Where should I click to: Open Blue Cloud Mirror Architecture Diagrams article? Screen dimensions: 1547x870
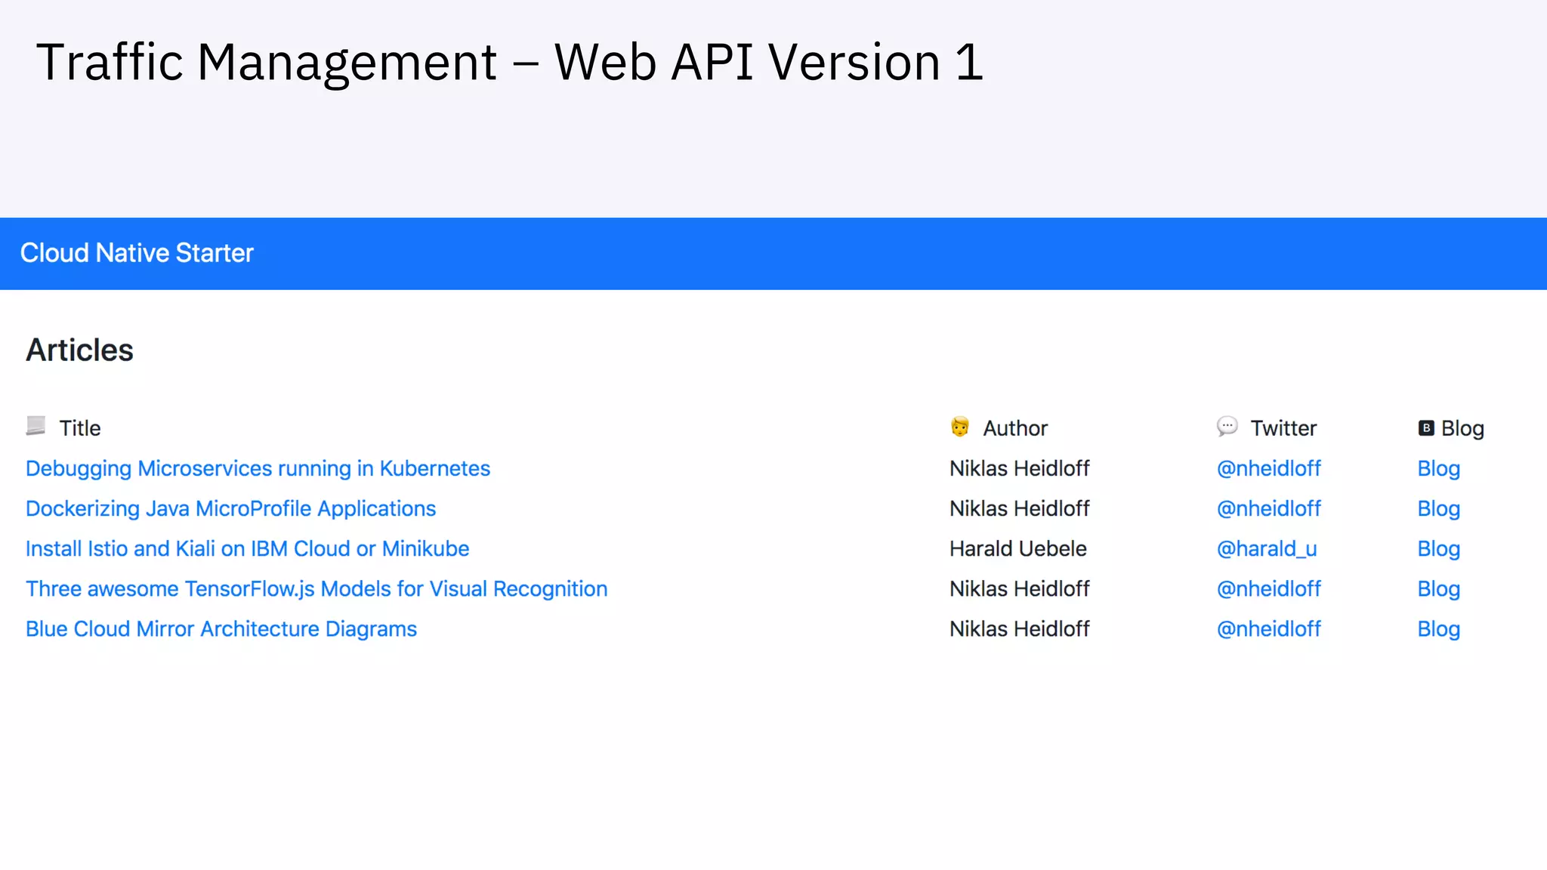(221, 629)
